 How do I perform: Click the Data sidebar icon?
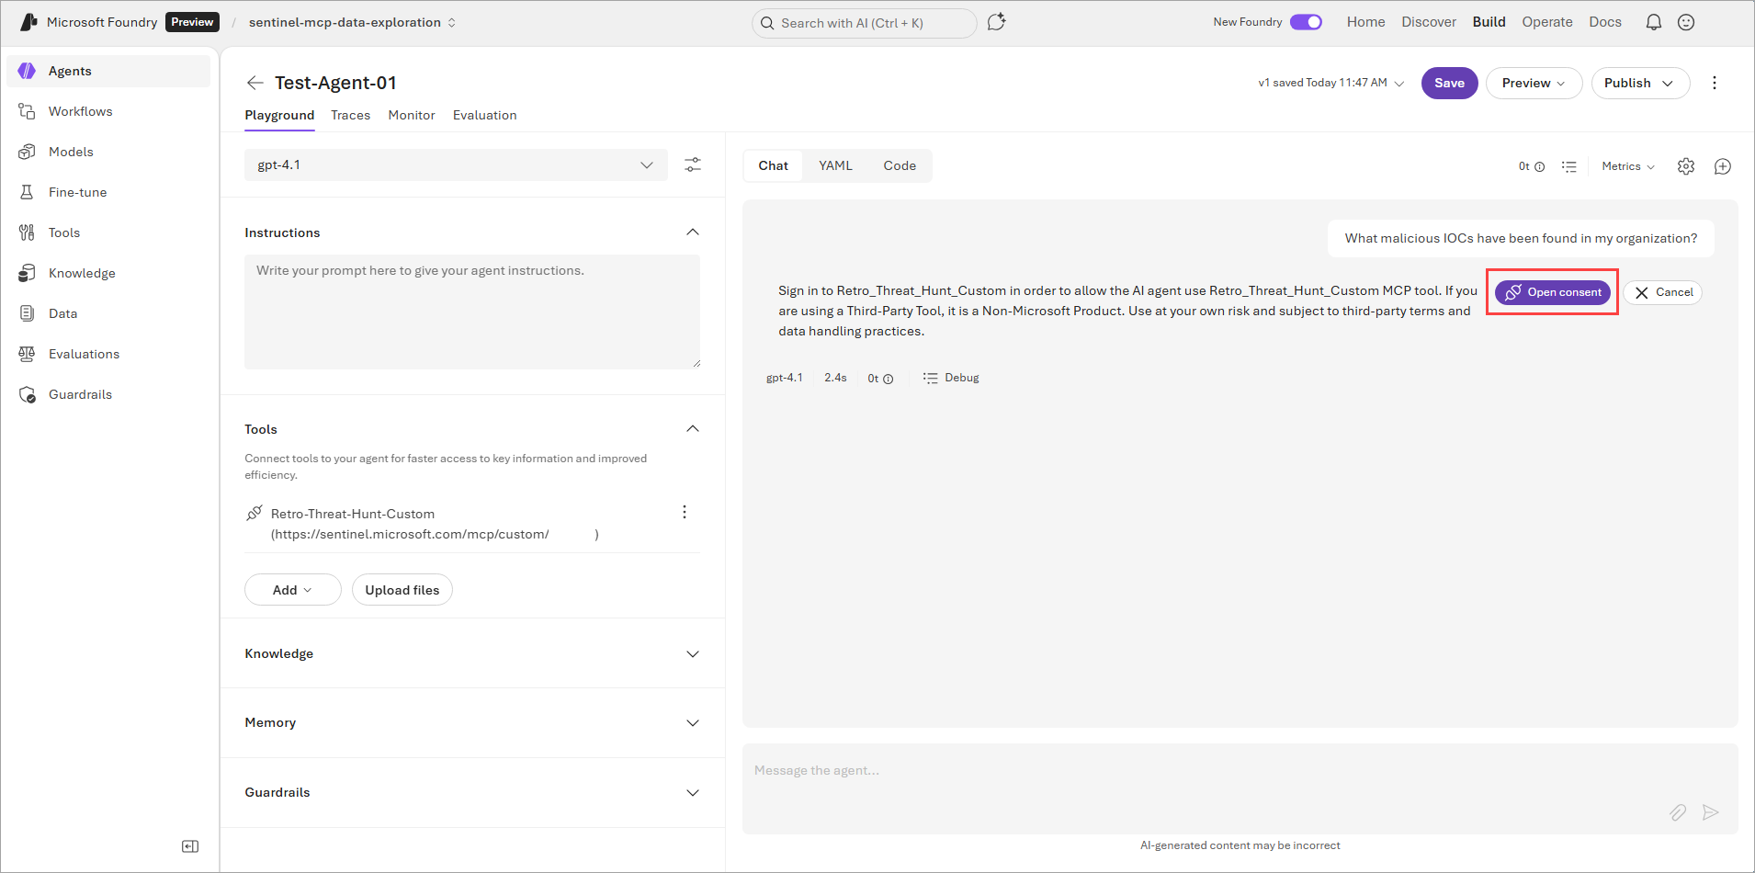[27, 313]
